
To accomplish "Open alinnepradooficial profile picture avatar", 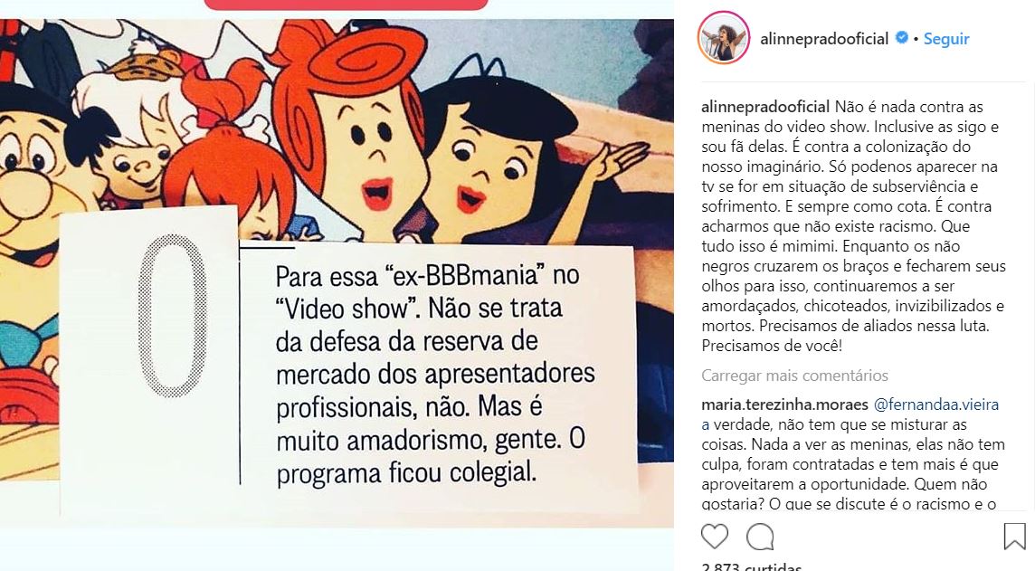I will point(724,38).
